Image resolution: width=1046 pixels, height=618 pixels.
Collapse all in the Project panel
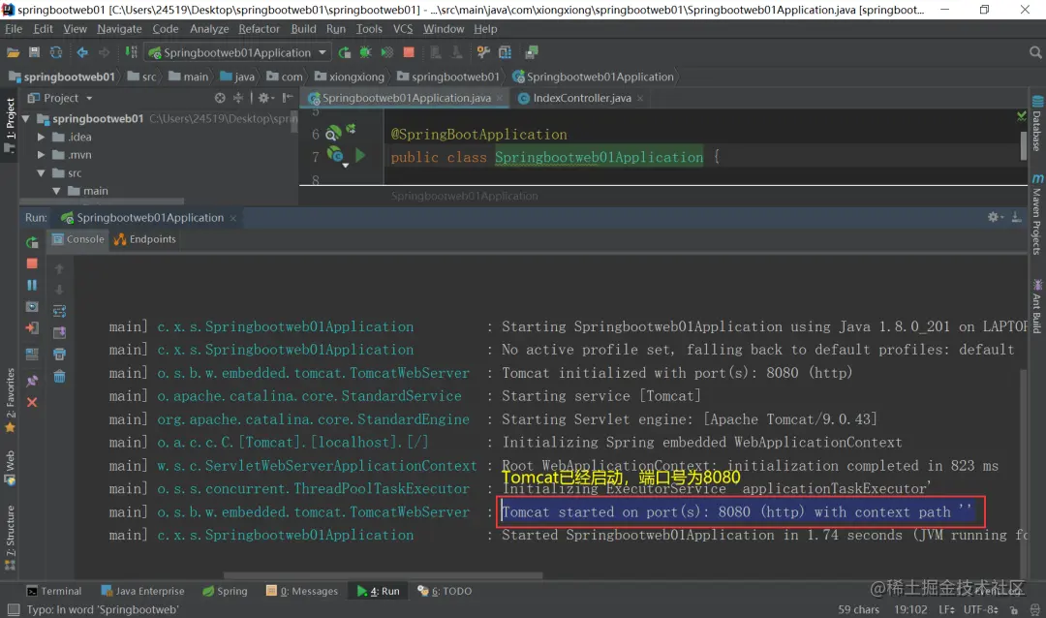click(x=238, y=98)
